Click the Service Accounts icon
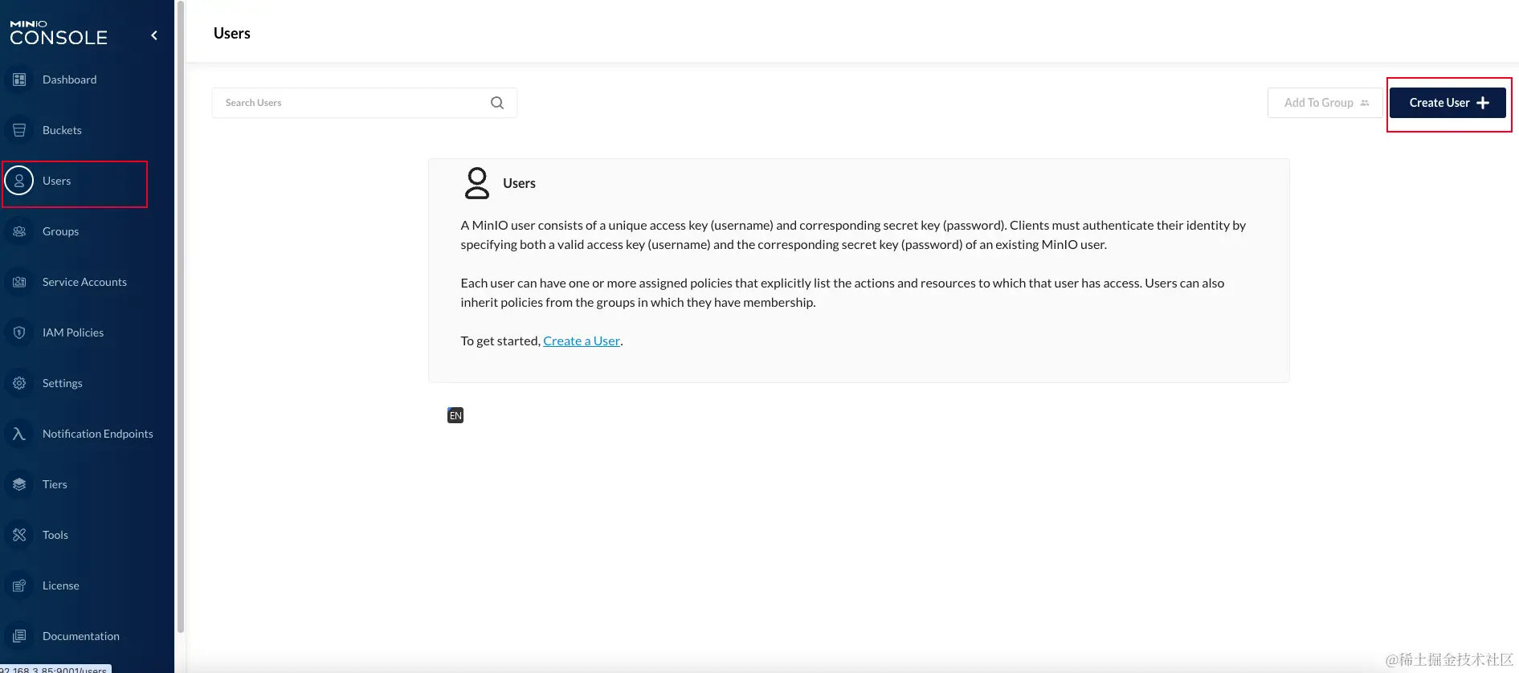This screenshot has height=673, width=1519. pos(19,282)
